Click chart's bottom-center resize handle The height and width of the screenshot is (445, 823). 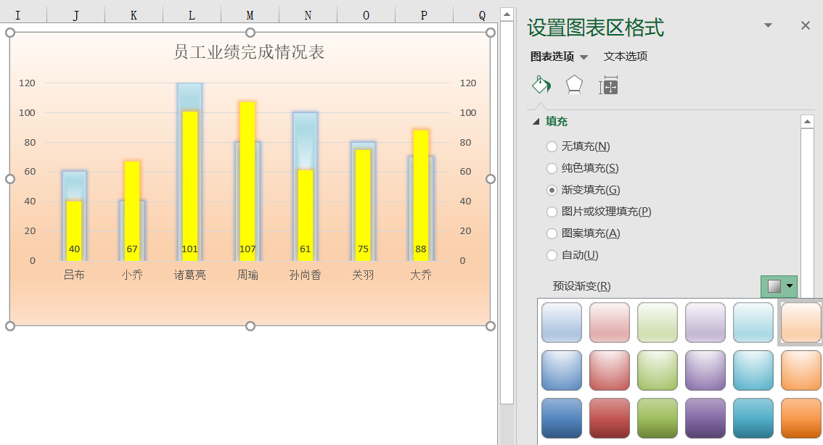click(250, 326)
